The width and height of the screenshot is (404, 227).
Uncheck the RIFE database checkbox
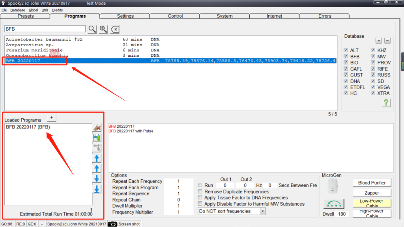pos(373,69)
